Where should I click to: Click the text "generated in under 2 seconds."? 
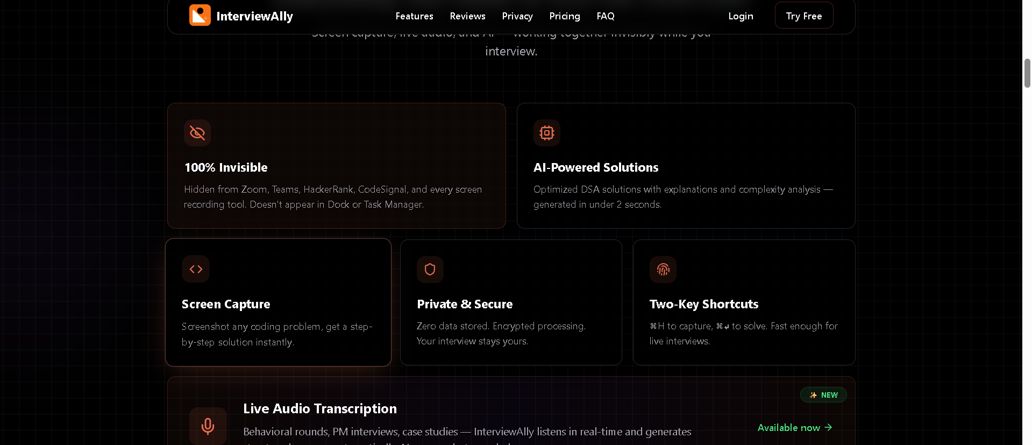pyautogui.click(x=597, y=204)
